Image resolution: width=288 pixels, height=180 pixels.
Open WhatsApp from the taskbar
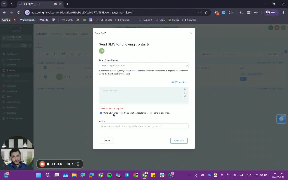[171, 175]
